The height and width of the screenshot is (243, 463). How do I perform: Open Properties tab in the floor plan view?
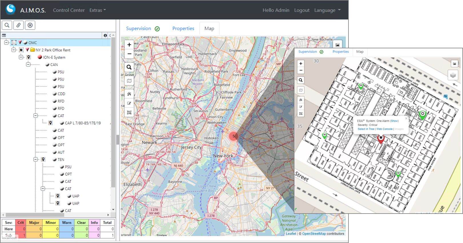(340, 52)
